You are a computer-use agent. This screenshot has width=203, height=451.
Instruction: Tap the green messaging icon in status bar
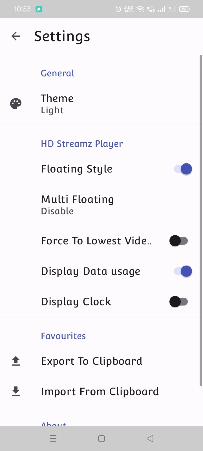(x=39, y=9)
